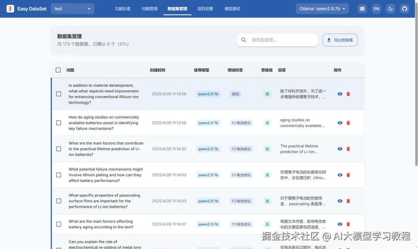
Task: Select all datasets with header checkbox
Action: pos(58,70)
